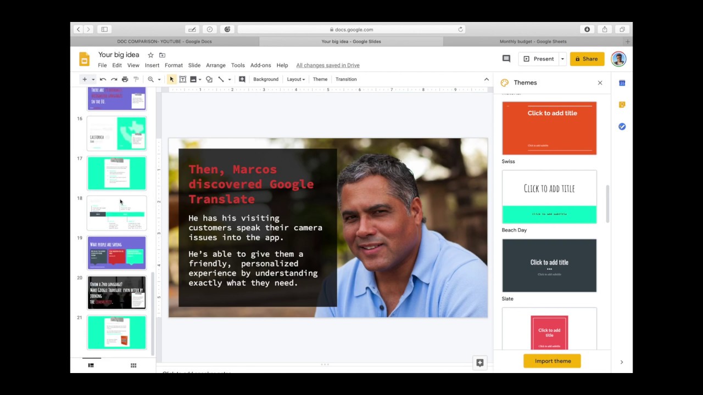703x395 pixels.
Task: Select slide 20 thumbnail
Action: tap(116, 293)
